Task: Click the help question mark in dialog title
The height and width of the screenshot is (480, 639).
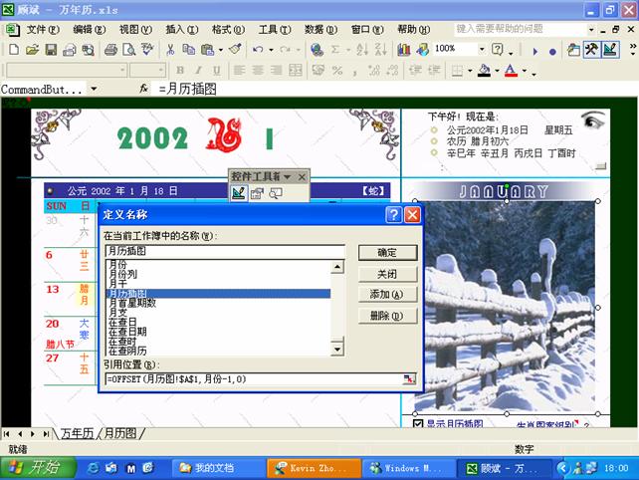Action: pyautogui.click(x=393, y=214)
